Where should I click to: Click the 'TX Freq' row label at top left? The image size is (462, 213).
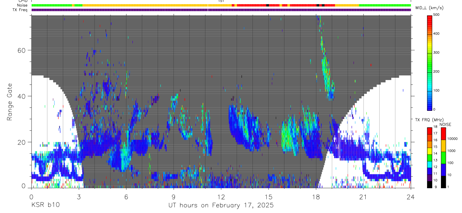pos(21,10)
